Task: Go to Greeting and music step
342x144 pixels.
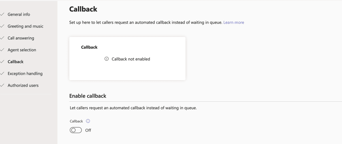Action: tap(25, 26)
